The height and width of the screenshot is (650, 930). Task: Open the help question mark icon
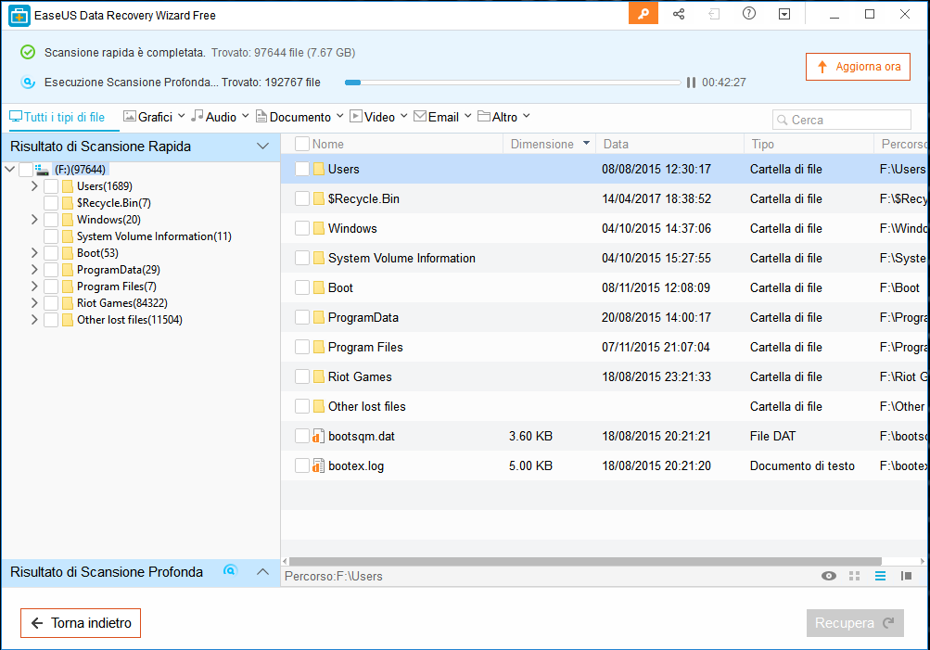pyautogui.click(x=749, y=14)
